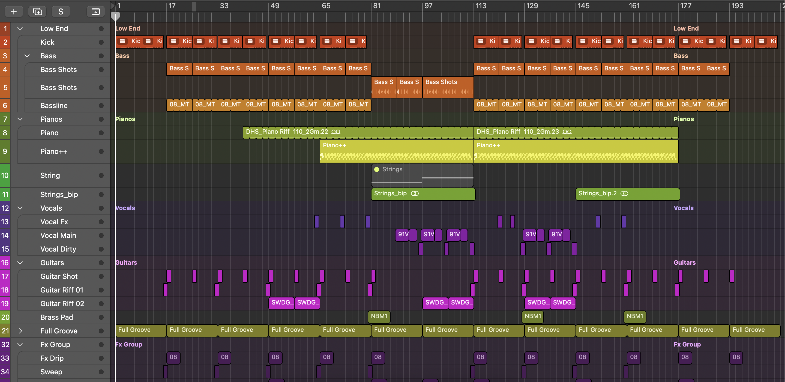Select the Vocal Fx track header
This screenshot has height=382, width=785.
point(64,222)
